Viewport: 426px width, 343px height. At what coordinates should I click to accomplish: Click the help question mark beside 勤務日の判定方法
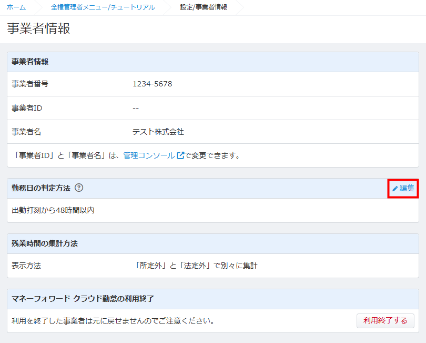pos(79,188)
